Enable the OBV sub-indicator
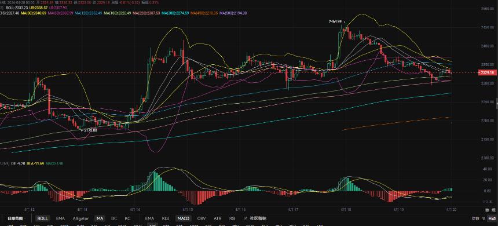The height and width of the screenshot is (226, 498). coord(202,218)
